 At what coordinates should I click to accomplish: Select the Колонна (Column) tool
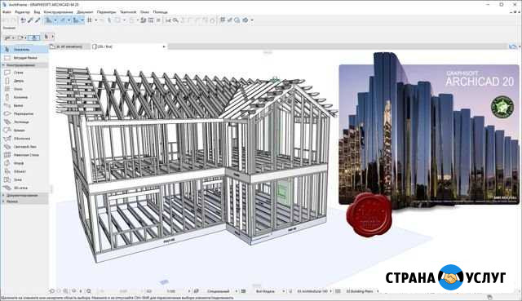coord(24,97)
